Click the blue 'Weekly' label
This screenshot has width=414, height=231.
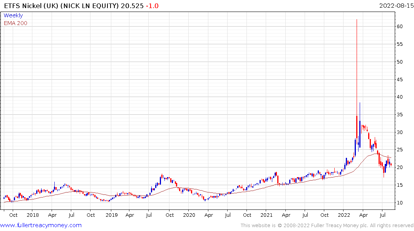(x=13, y=15)
